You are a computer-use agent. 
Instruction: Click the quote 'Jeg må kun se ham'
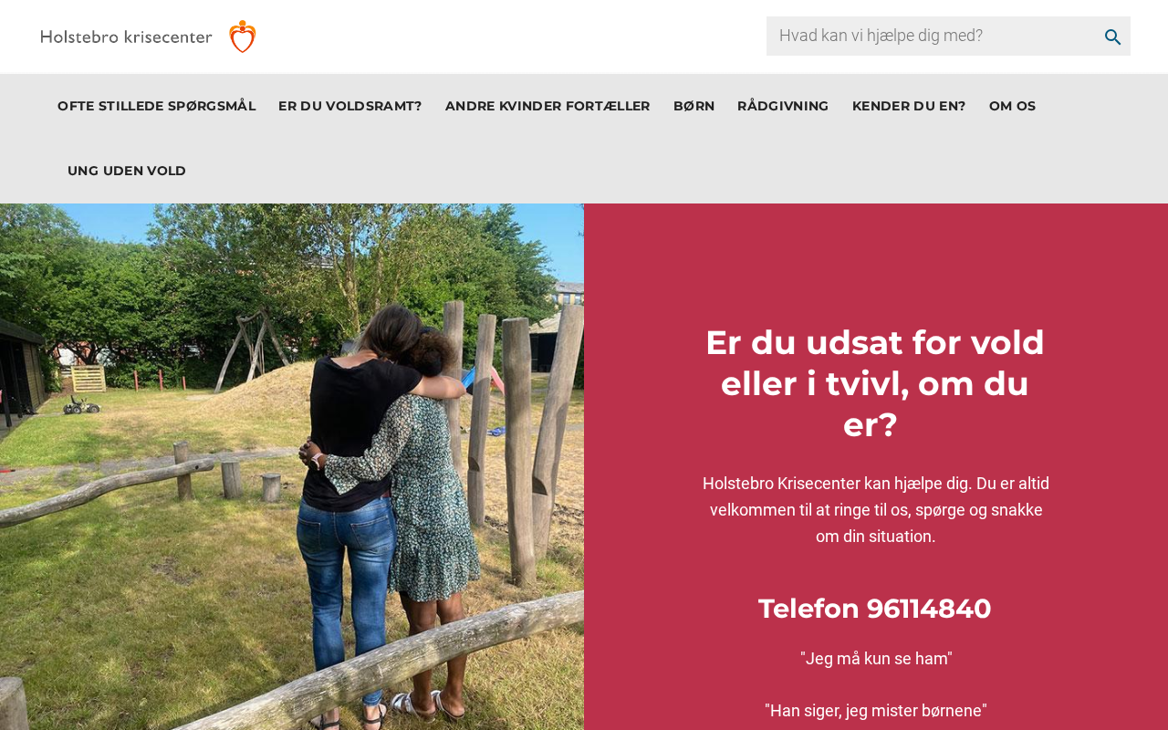coord(876,659)
